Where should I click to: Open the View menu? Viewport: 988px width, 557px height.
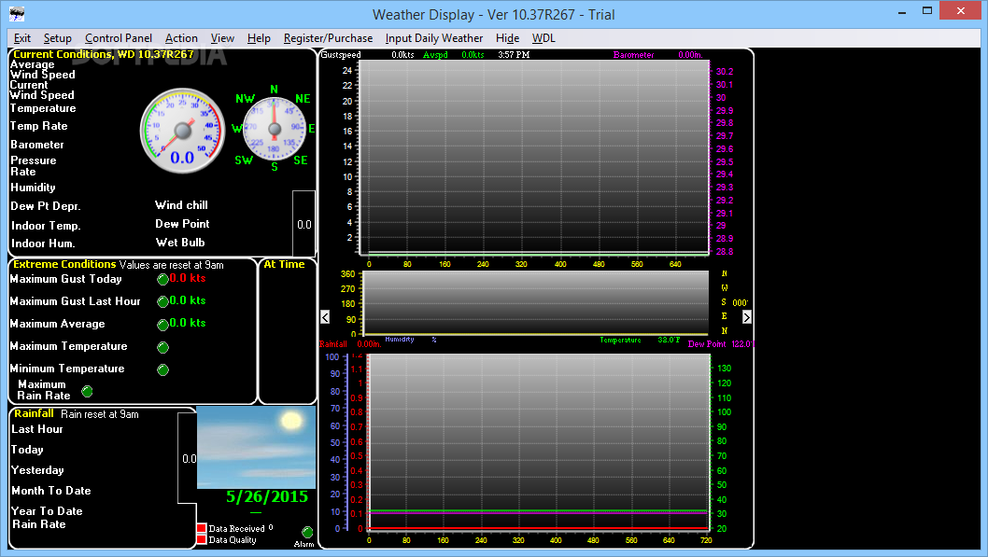point(222,38)
